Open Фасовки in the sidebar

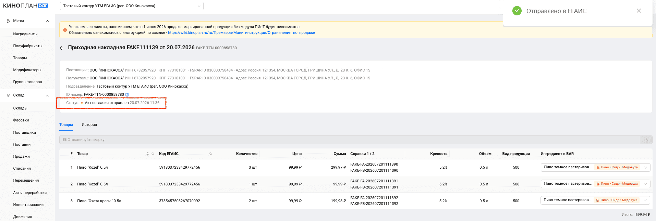click(21, 120)
